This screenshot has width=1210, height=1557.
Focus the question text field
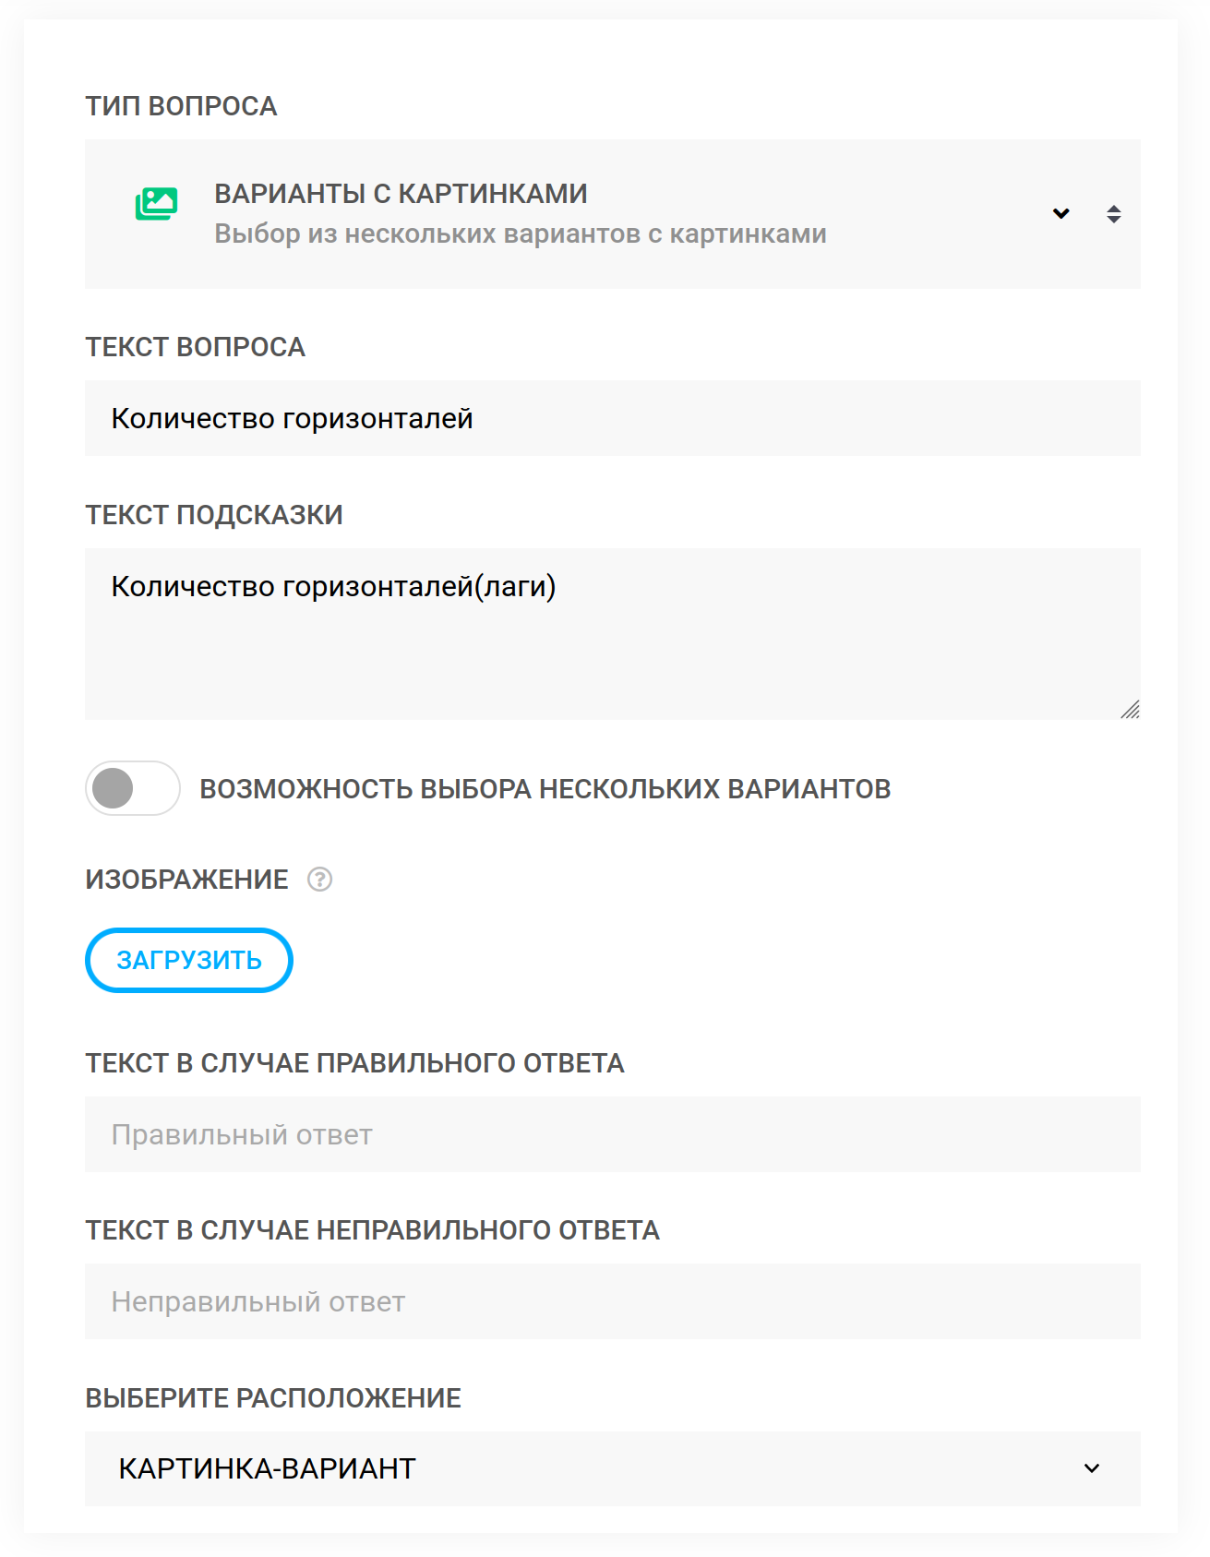click(613, 418)
